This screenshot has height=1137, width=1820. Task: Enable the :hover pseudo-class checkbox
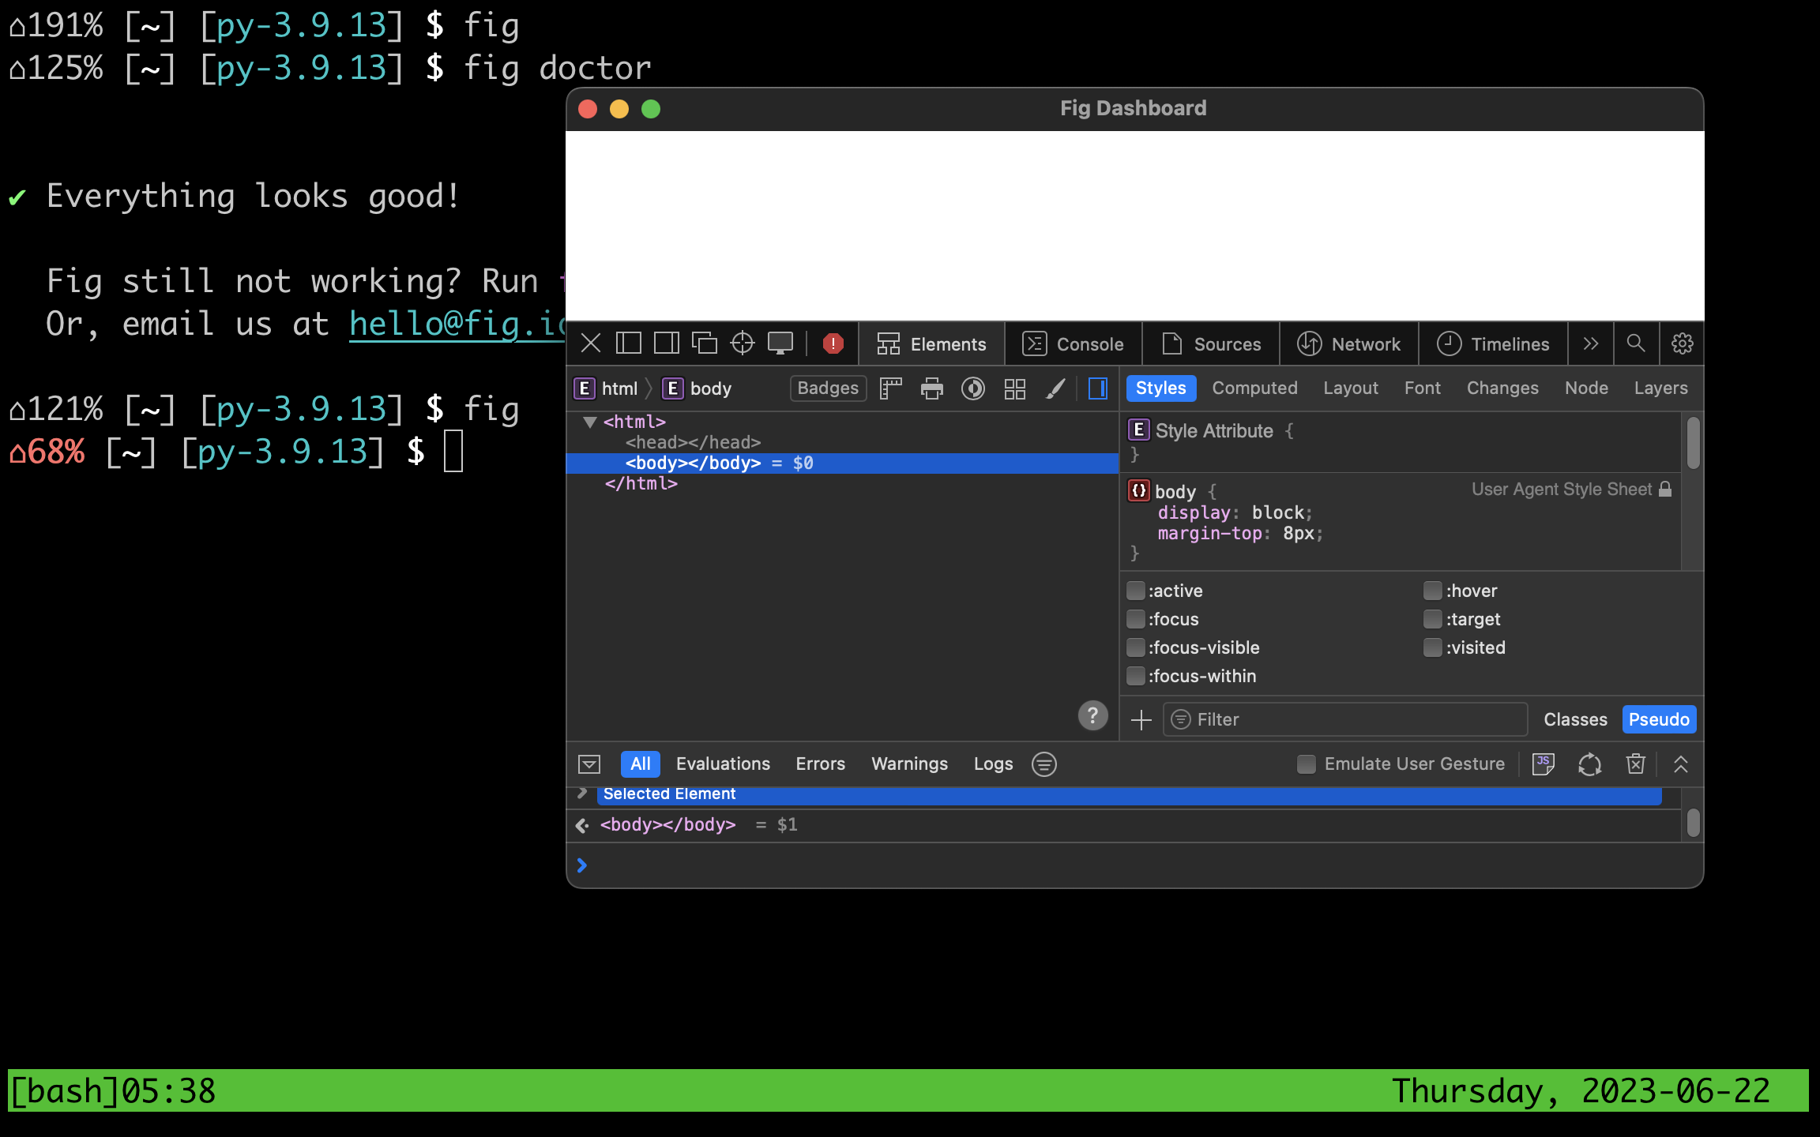(1431, 590)
